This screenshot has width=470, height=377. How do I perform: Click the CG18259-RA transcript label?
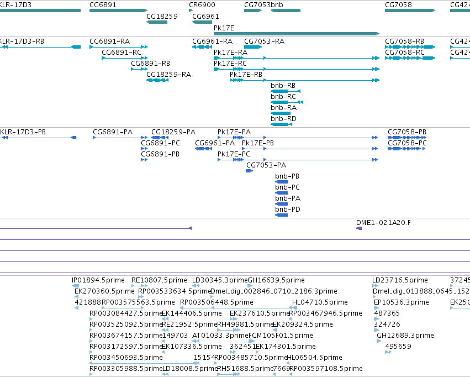coord(169,75)
